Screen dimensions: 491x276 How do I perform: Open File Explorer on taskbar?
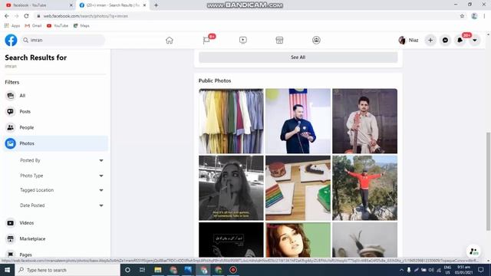[158, 270]
